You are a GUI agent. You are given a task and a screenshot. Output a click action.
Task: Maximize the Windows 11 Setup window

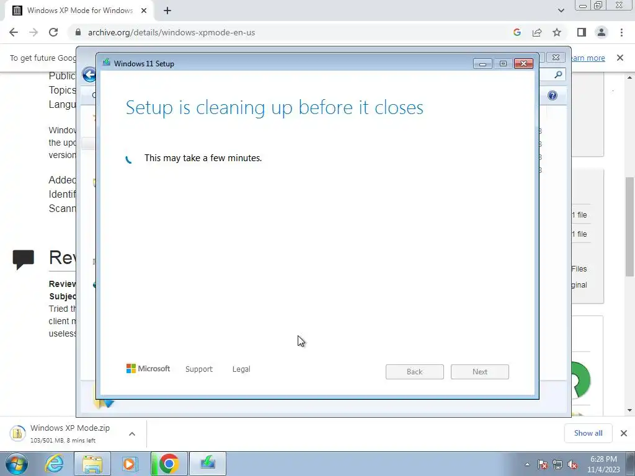[x=503, y=64]
